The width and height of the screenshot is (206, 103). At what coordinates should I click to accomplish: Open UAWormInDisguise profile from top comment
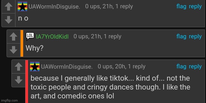[54, 7]
